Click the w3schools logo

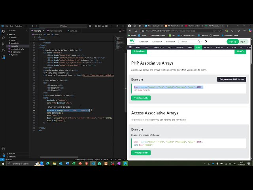(x=132, y=42)
